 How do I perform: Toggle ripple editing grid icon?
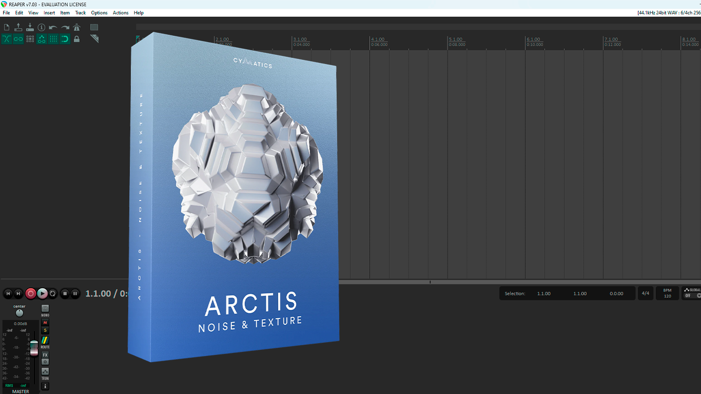point(30,39)
